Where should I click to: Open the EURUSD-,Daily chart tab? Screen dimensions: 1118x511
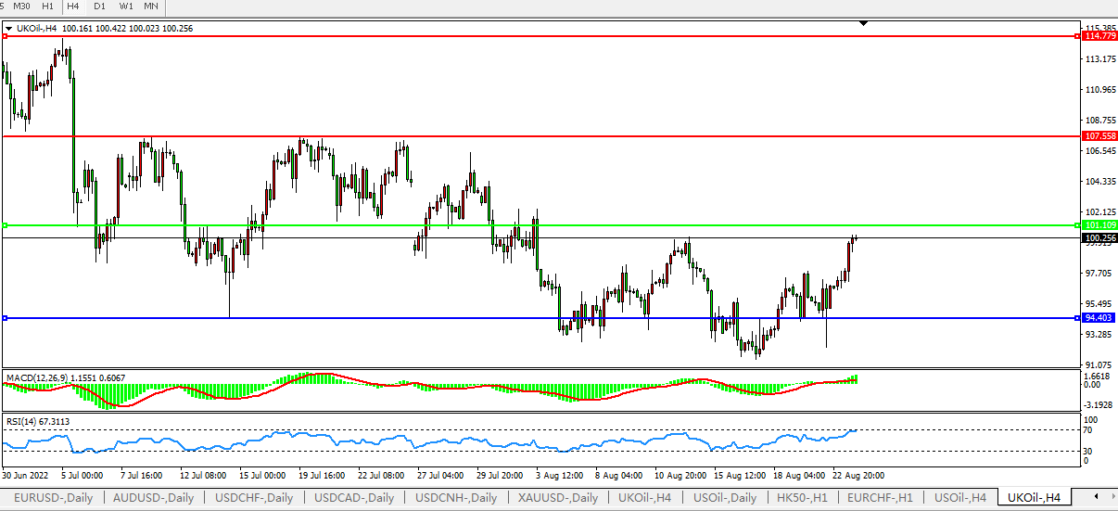53,498
